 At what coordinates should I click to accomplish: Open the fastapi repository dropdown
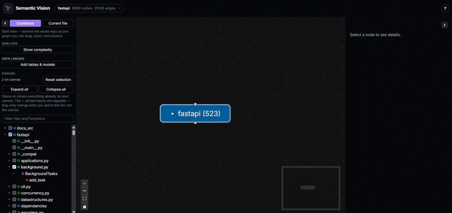[x=89, y=8]
